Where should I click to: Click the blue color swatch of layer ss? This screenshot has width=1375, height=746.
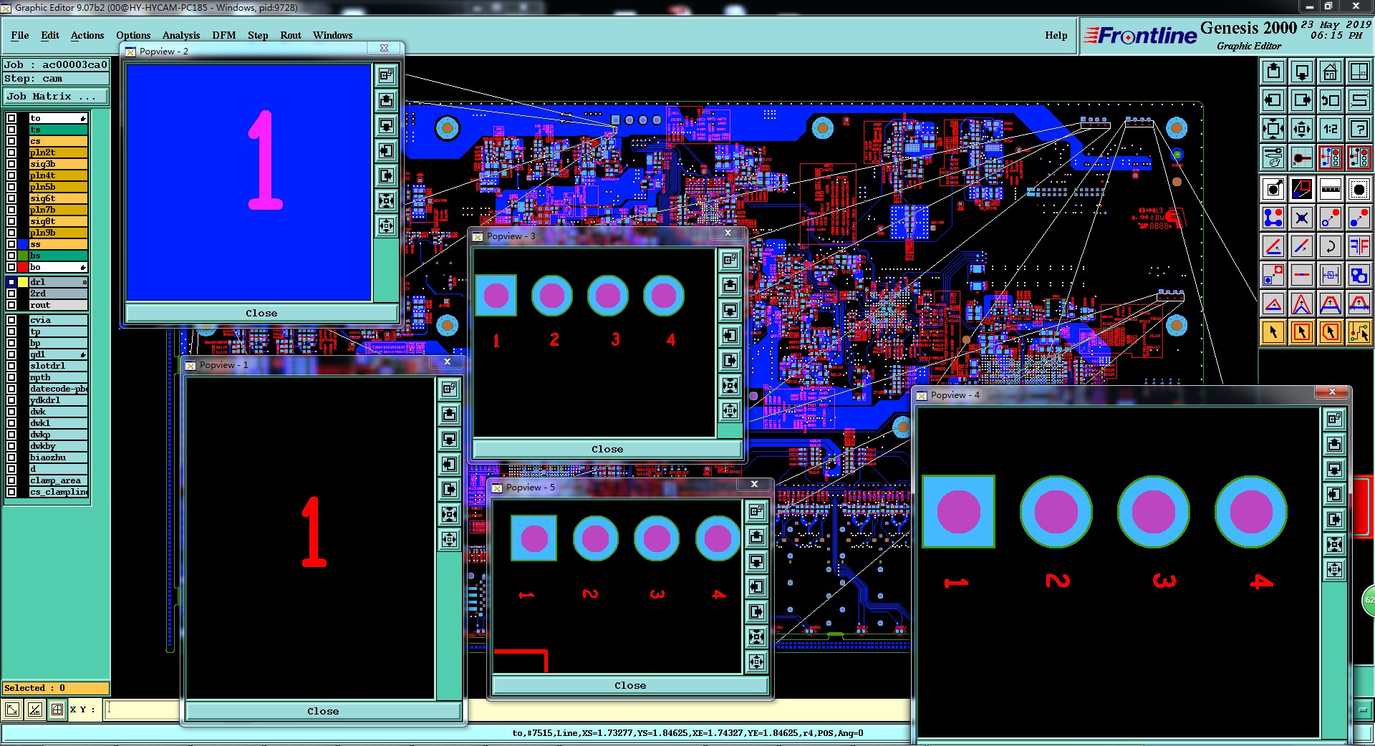tap(23, 244)
